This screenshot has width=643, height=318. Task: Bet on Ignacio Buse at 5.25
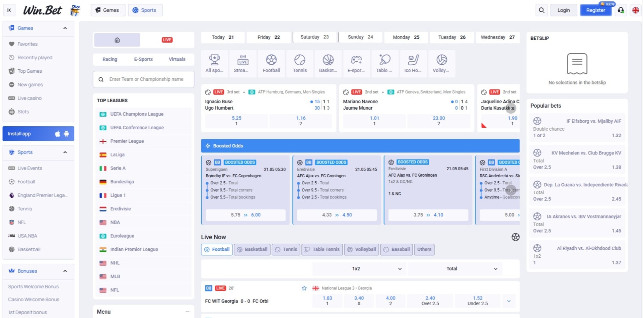point(236,121)
